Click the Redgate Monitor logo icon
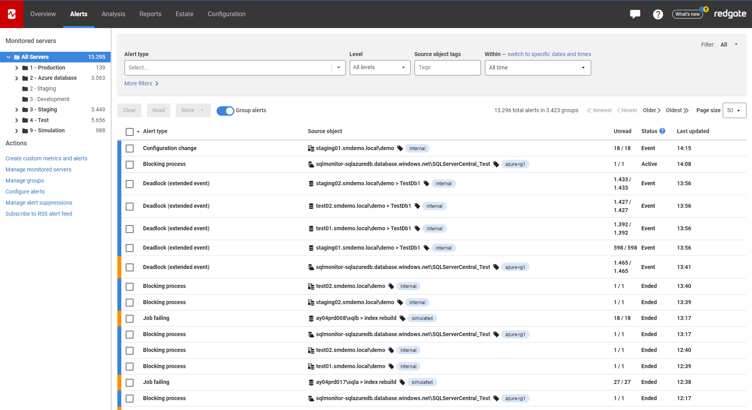The width and height of the screenshot is (752, 410). click(x=12, y=14)
